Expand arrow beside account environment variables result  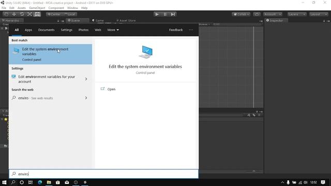pos(86,79)
